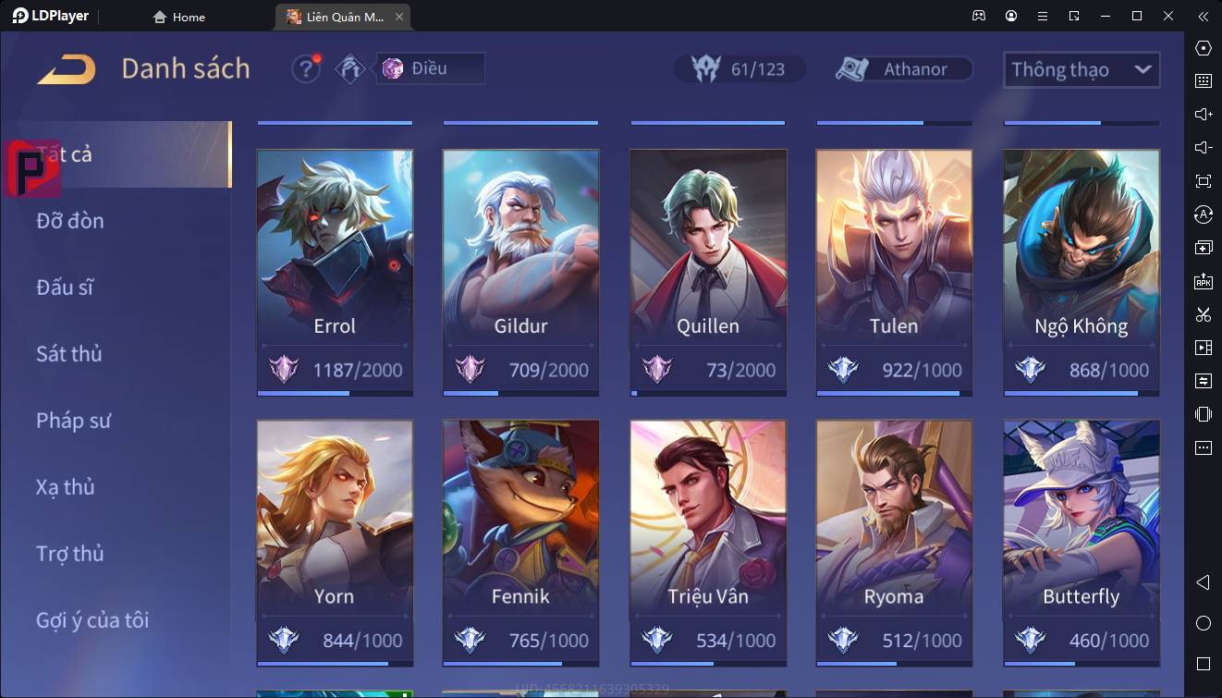Screen dimensions: 1222x698
Task: Collapse sidebar with double chevron icon
Action: tap(1203, 17)
